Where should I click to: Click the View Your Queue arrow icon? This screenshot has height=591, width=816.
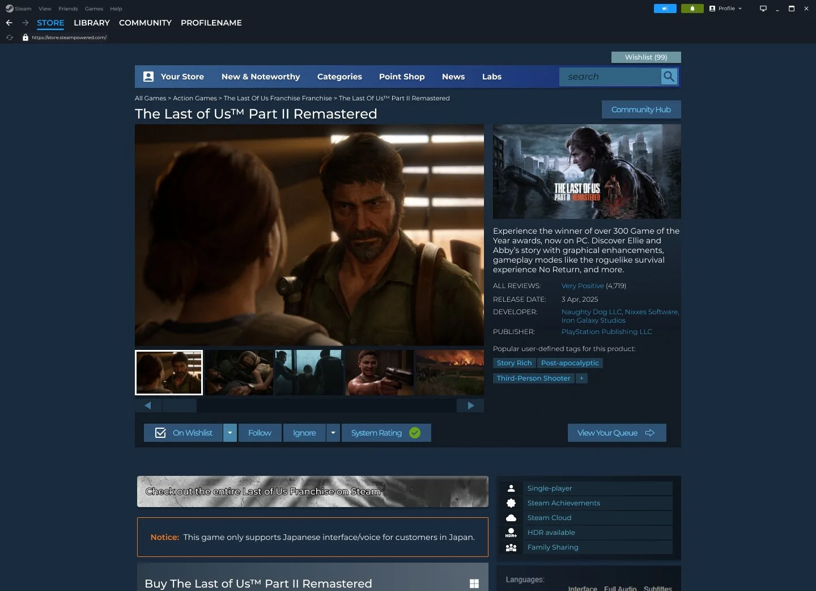(x=650, y=433)
